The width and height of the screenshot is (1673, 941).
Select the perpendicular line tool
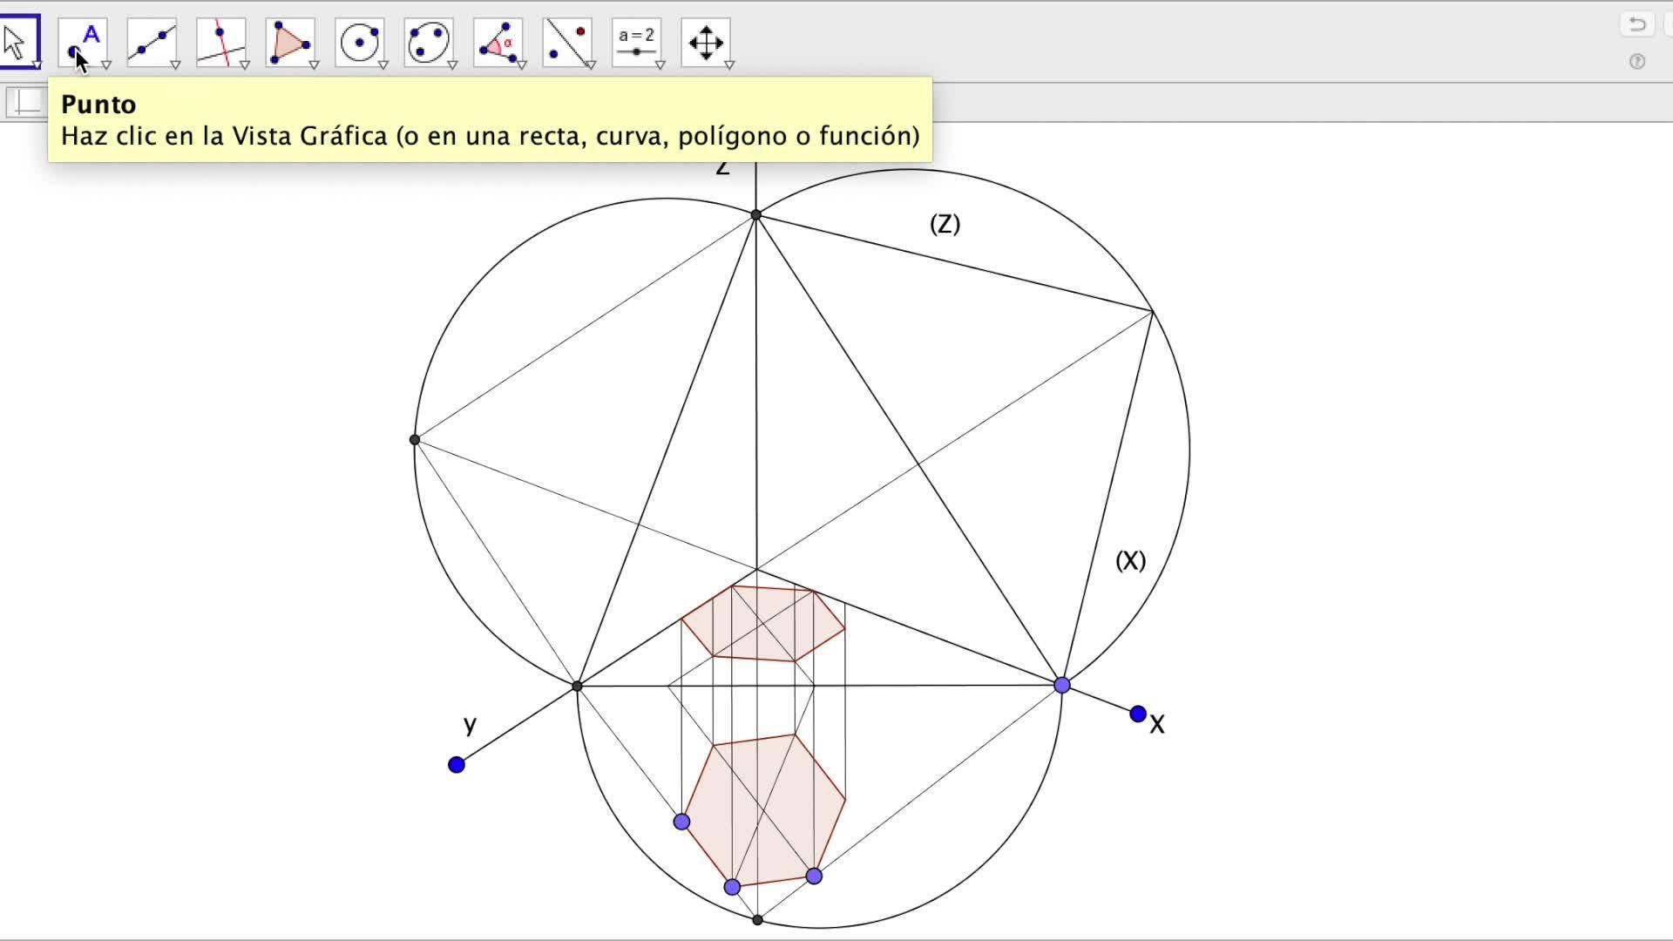click(x=220, y=41)
